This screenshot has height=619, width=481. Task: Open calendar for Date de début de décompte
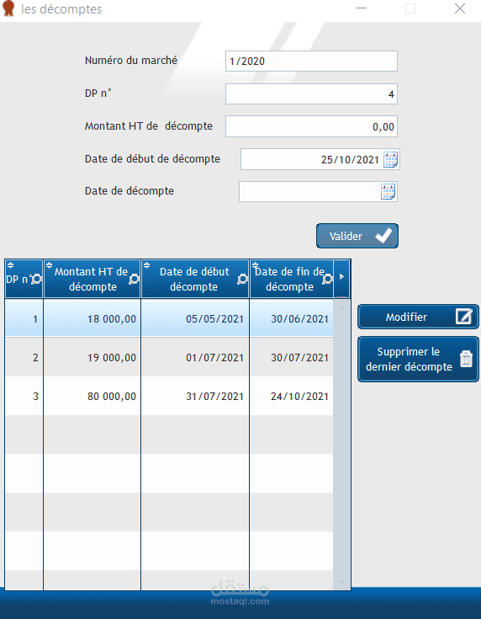pos(391,160)
